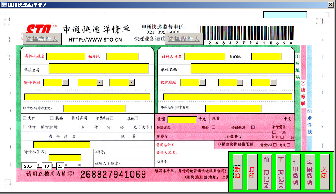Viewport: 336px width, 194px height.
Task: Open 打印微调 settings
Action: coord(295,172)
